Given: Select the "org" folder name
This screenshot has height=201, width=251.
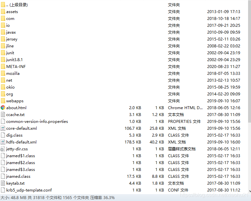Looking at the screenshot, I should tap(9, 94).
